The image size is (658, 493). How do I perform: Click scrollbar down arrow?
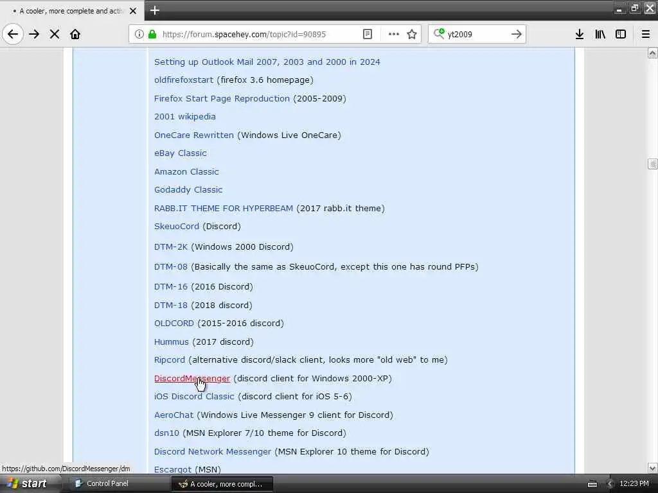tap(653, 468)
